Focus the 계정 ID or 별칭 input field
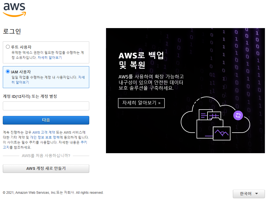The width and height of the screenshot is (268, 201). (x=46, y=106)
